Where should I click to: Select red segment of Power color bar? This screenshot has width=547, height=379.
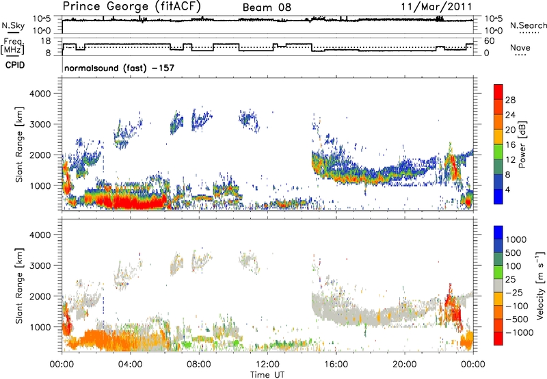pyautogui.click(x=498, y=92)
